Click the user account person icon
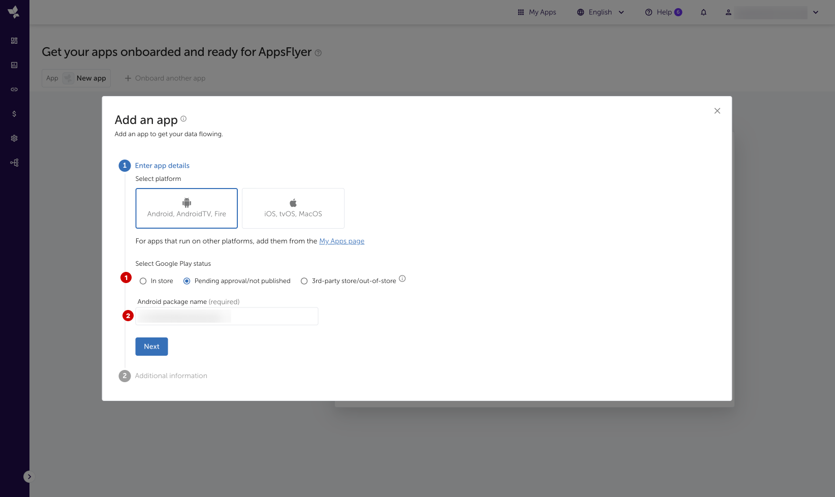Screen dimensions: 835x497 (x=728, y=12)
